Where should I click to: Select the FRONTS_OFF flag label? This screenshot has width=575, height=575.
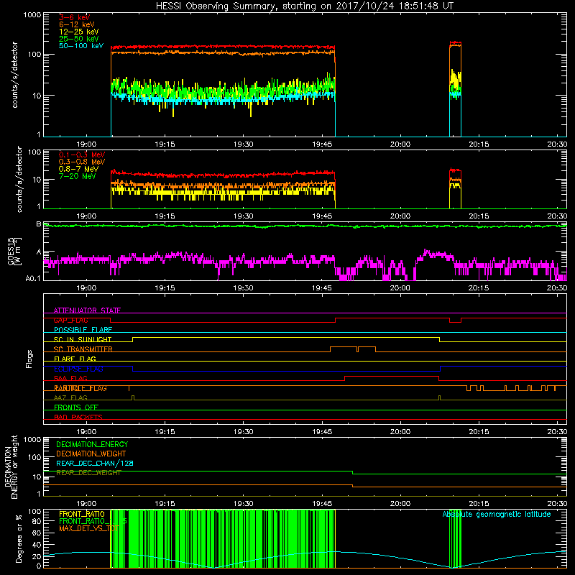coord(76,408)
